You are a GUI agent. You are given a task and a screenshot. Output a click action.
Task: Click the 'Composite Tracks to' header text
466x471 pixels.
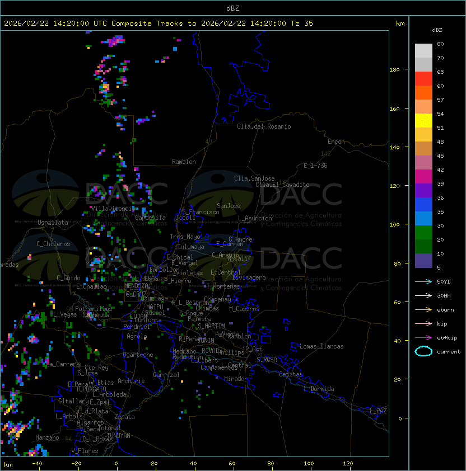click(153, 23)
